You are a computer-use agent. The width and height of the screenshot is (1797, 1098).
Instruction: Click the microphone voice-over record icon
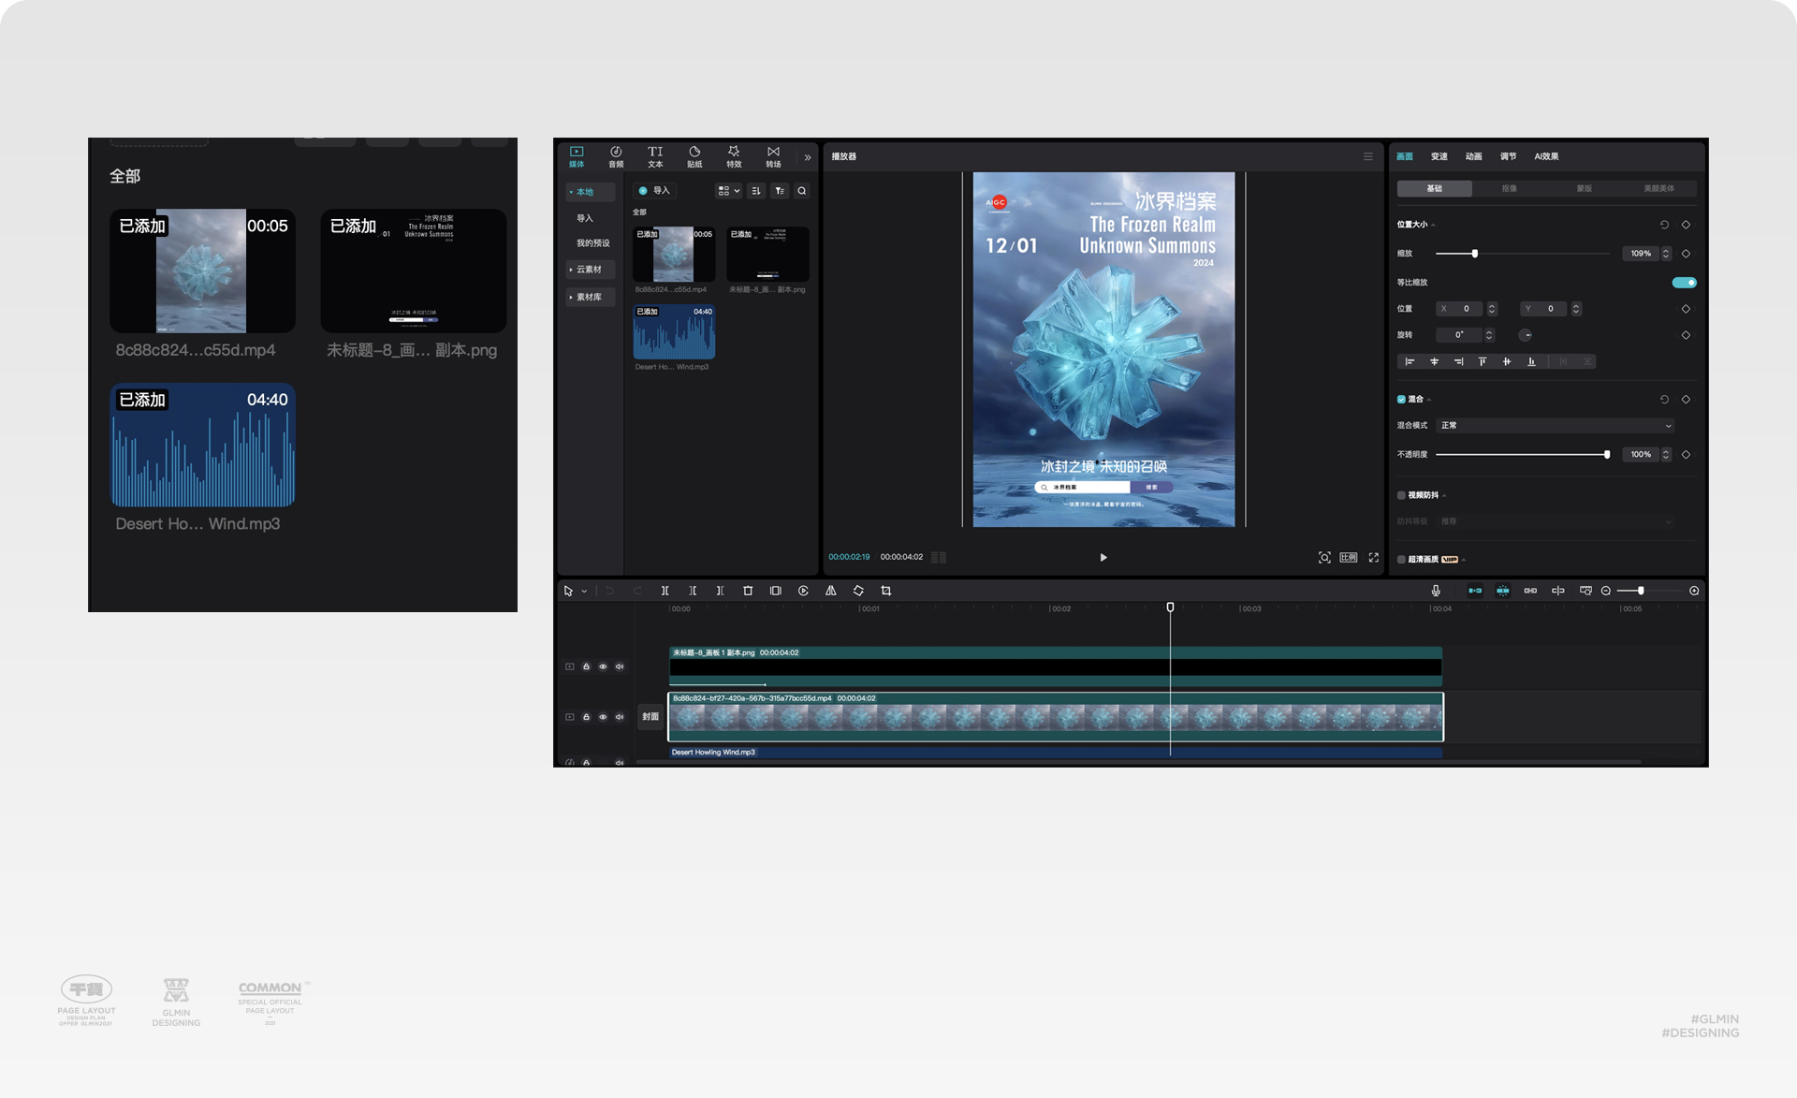(x=1436, y=591)
